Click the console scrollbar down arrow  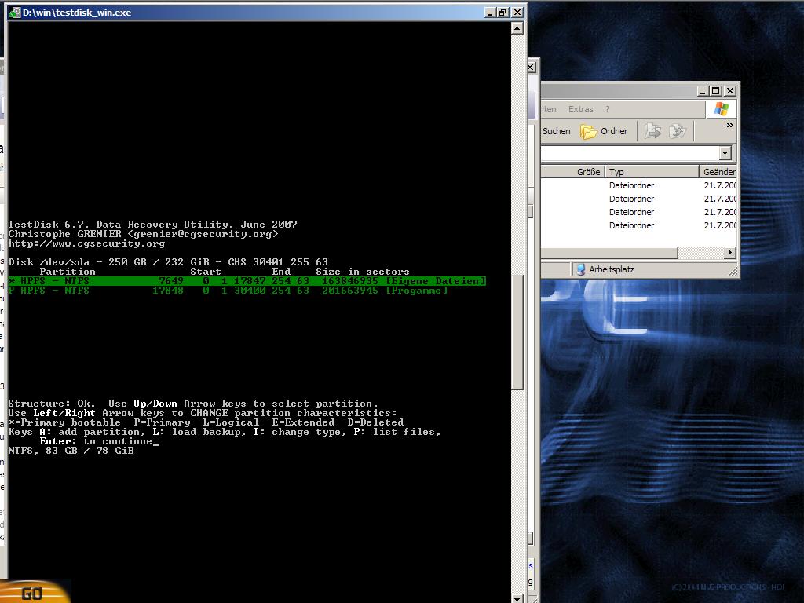[x=517, y=598]
